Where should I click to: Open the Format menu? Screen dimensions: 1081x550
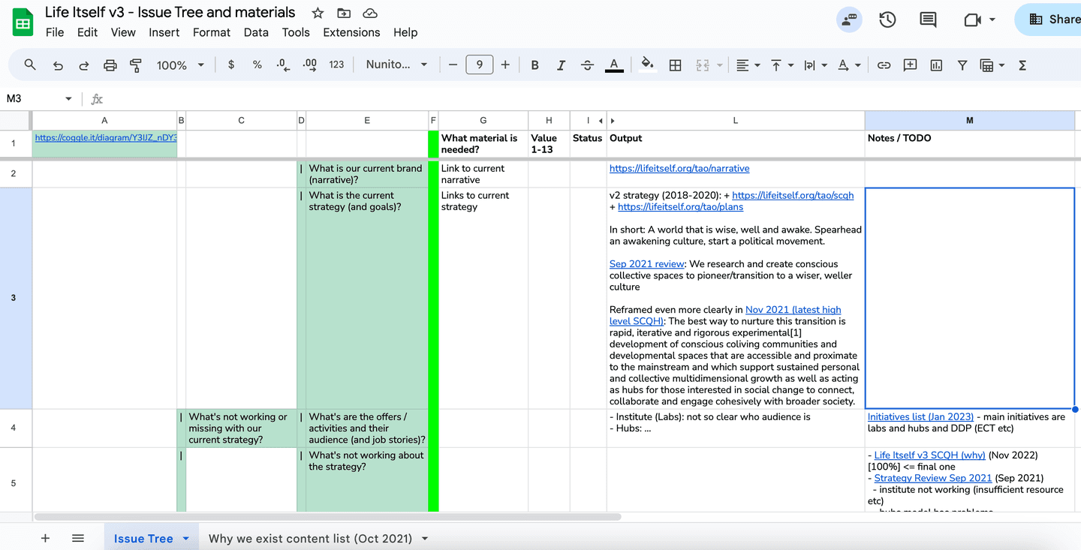point(211,32)
